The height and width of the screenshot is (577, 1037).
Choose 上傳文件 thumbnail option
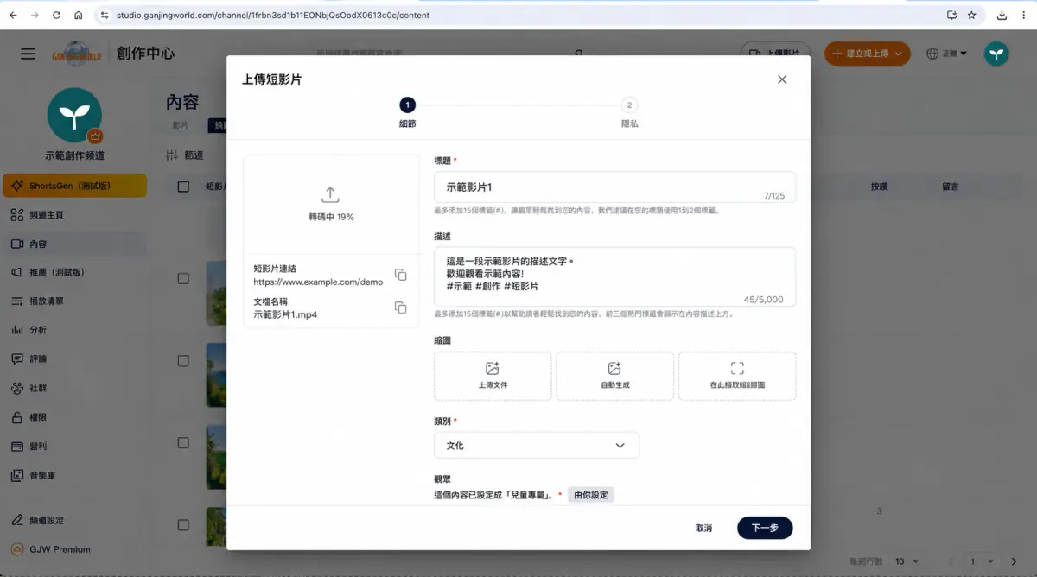(493, 376)
